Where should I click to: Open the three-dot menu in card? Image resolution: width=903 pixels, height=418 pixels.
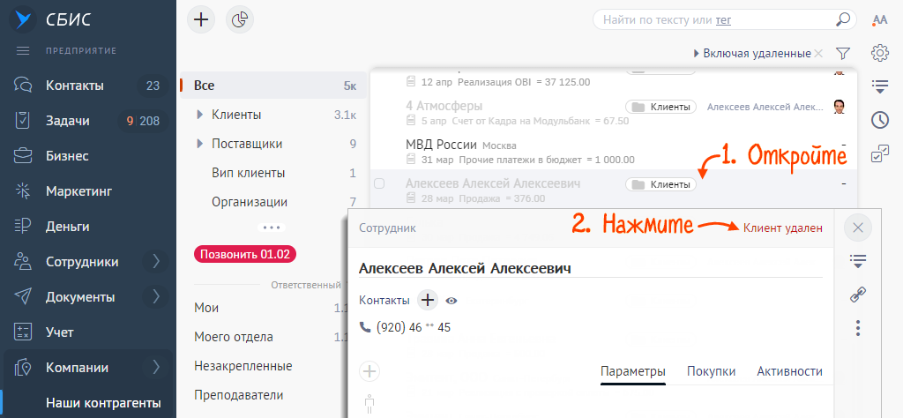858,328
